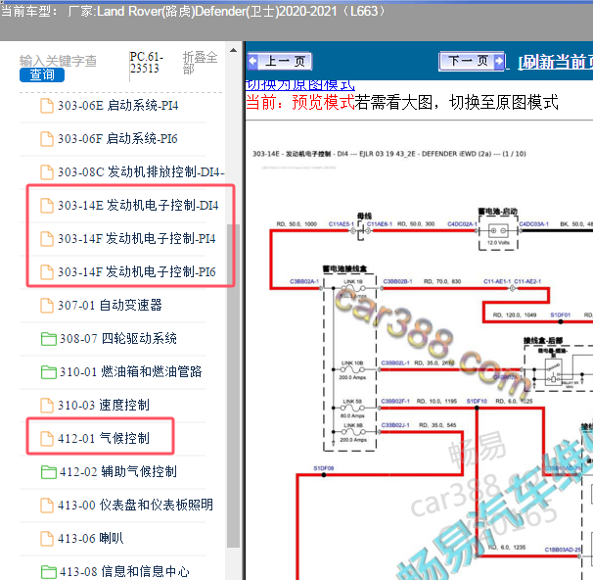
Task: Open 413-06 喇叭 document
Action: click(x=91, y=538)
